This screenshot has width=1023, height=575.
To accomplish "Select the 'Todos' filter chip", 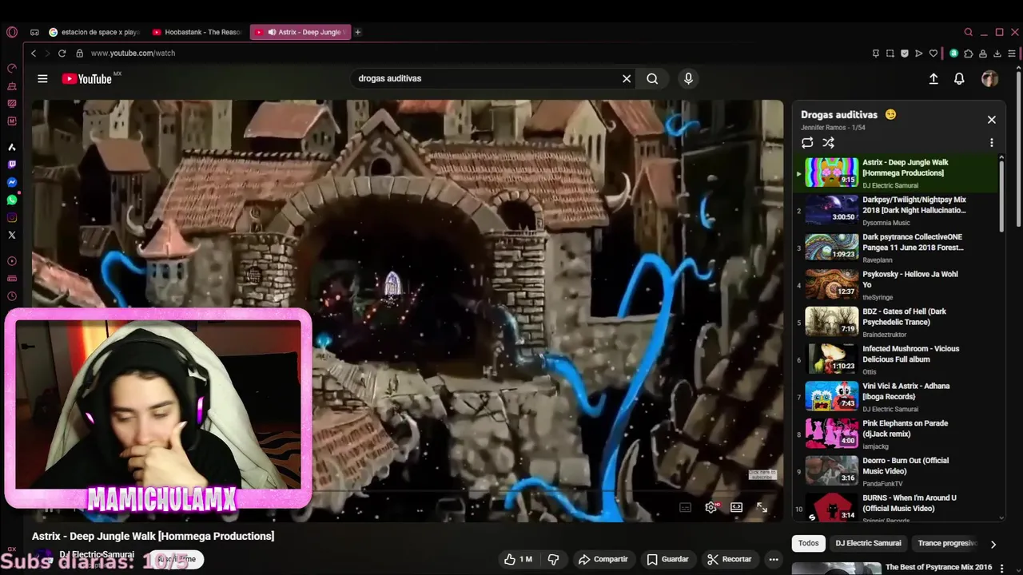I will click(809, 543).
